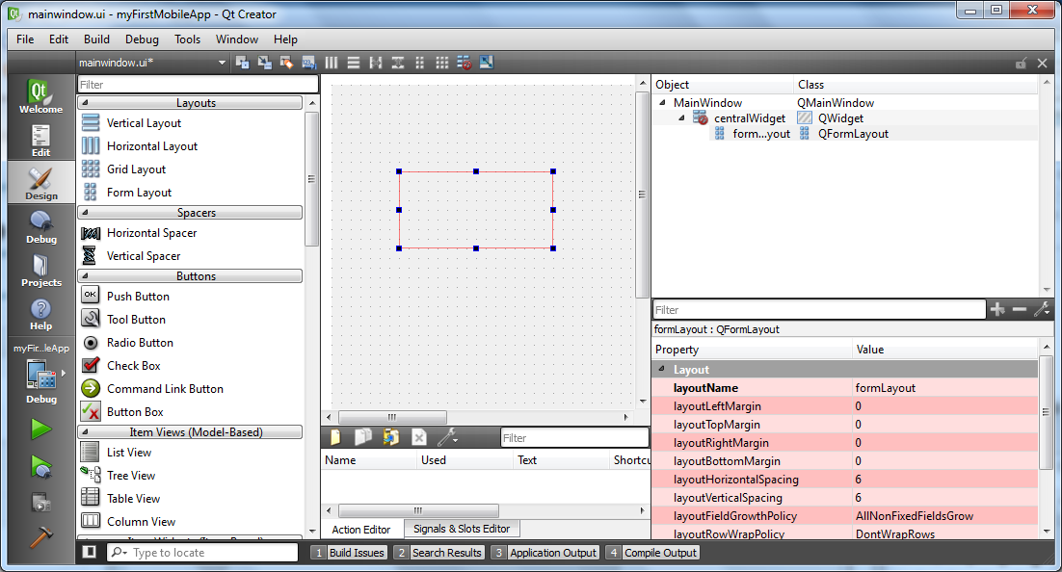Apply Lay Out Horizontally from the toolbar
This screenshot has height=572, width=1062.
[332, 63]
